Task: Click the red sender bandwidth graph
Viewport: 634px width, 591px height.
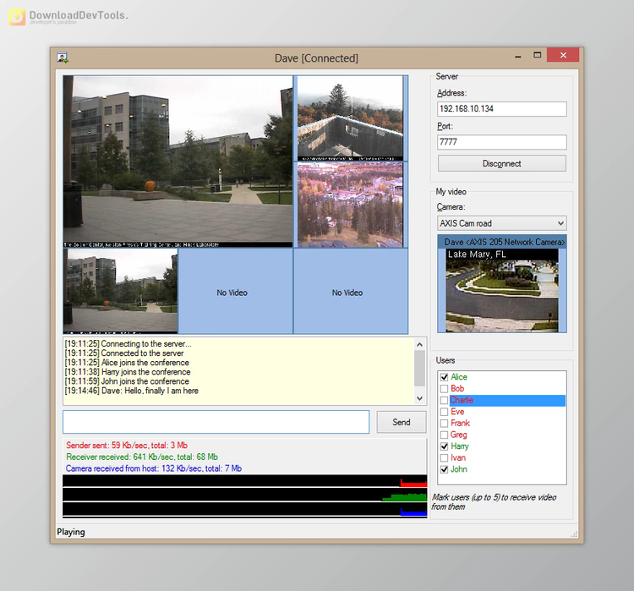Action: 244,481
